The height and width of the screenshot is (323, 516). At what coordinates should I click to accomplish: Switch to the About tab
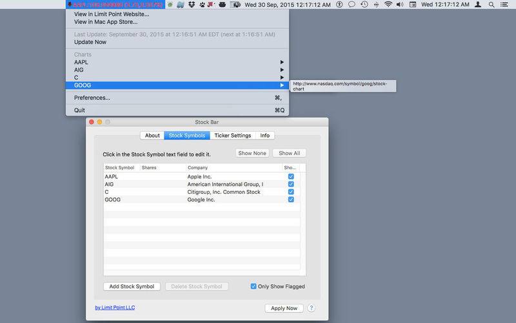click(x=152, y=136)
